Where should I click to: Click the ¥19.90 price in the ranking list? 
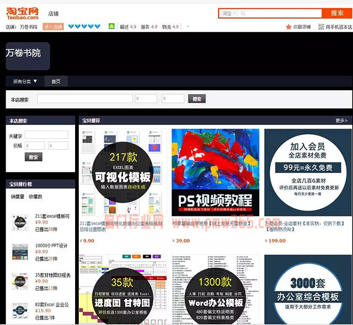(x=43, y=311)
